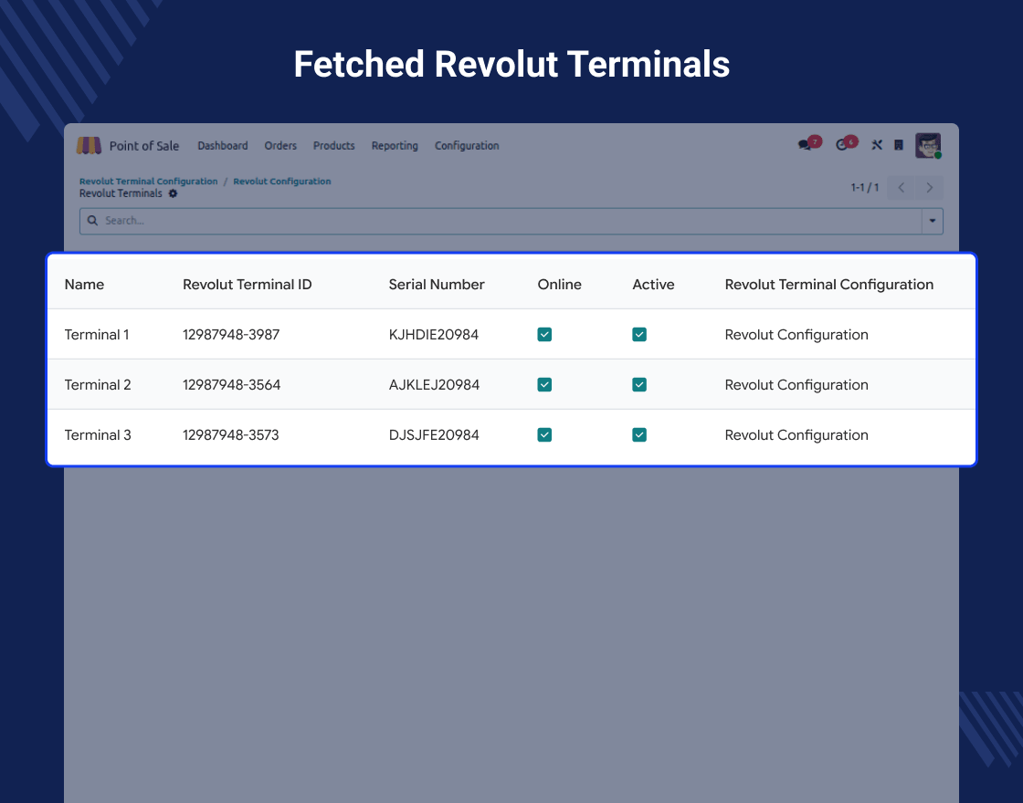
Task: Open the Dashboard menu
Action: click(x=223, y=145)
